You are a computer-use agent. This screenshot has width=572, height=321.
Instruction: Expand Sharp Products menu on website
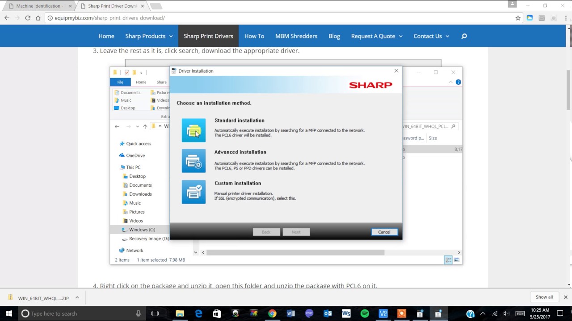[149, 36]
